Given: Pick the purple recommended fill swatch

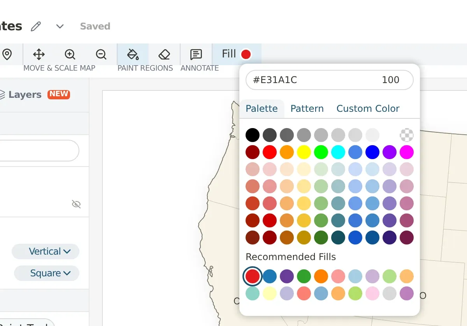Looking at the screenshot, I should 287,276.
